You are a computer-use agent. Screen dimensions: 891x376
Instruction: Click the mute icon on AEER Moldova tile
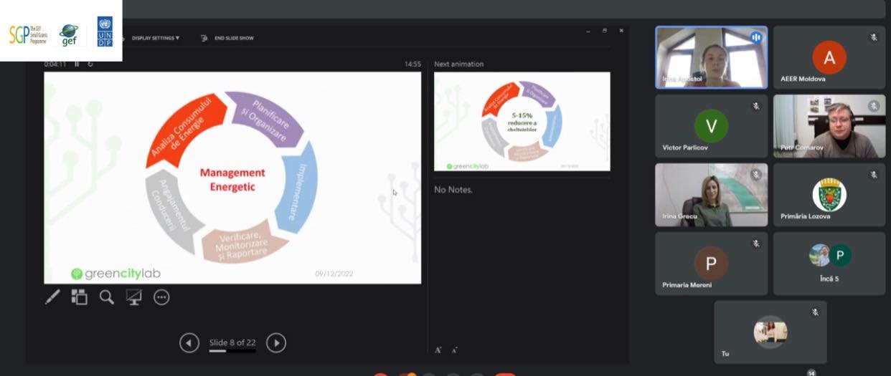pos(873,37)
